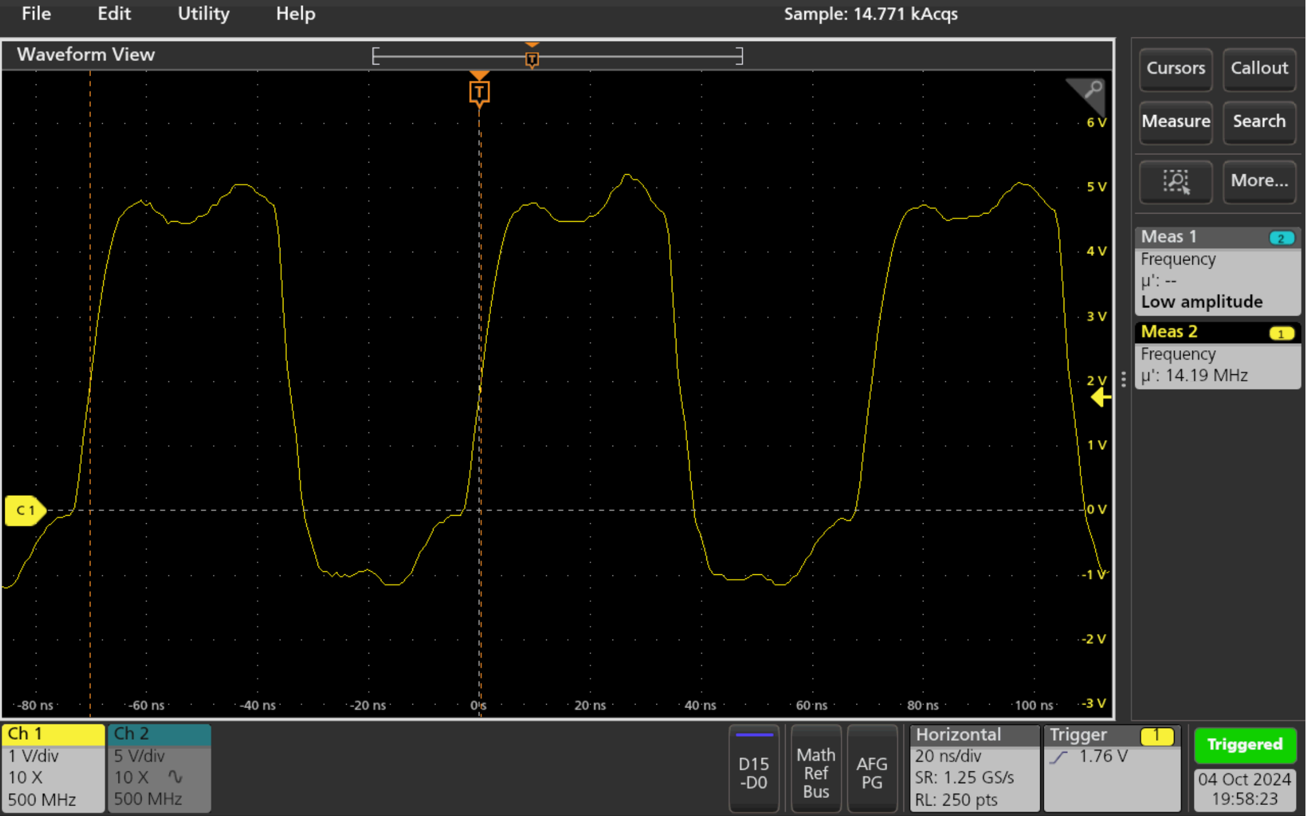Viewport: 1306px width, 816px height.
Task: Open the AFG PG badge
Action: coord(872,769)
